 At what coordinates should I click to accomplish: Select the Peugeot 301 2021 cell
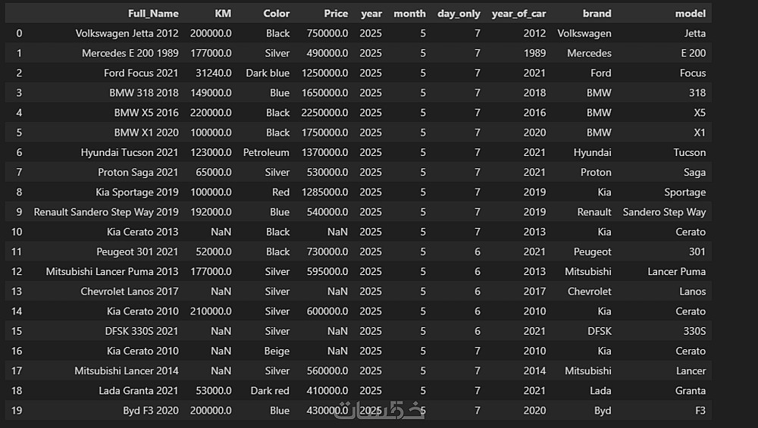point(137,251)
